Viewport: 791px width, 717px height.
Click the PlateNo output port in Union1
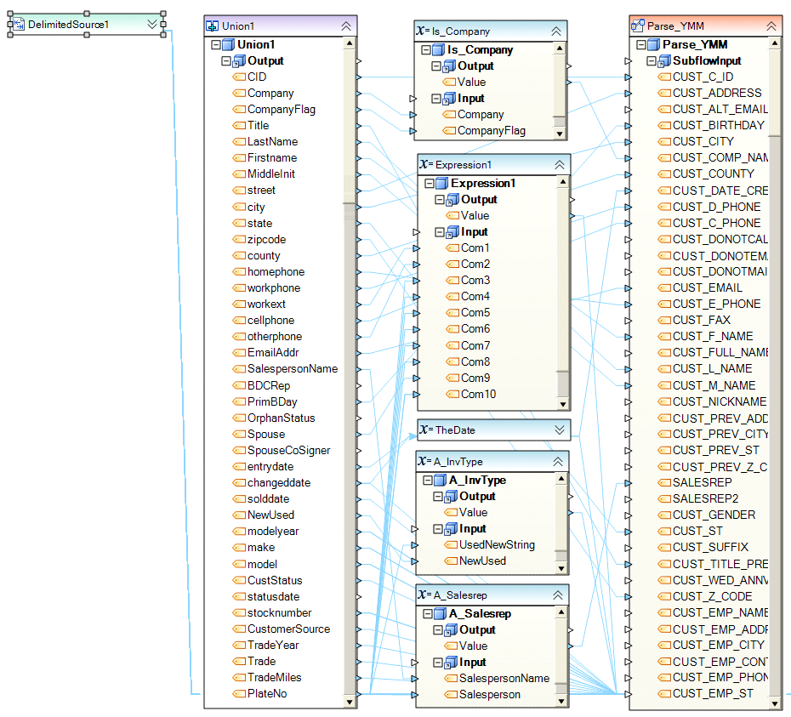[360, 695]
